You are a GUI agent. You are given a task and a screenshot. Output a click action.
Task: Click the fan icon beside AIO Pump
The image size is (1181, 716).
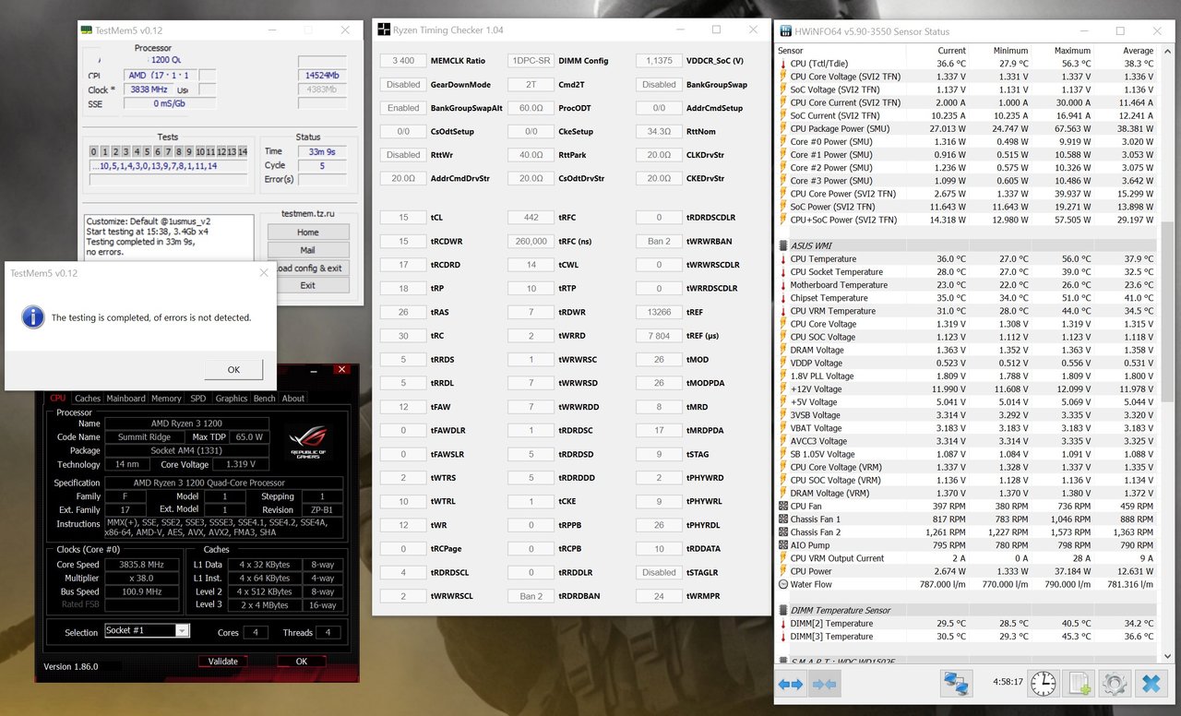[783, 544]
